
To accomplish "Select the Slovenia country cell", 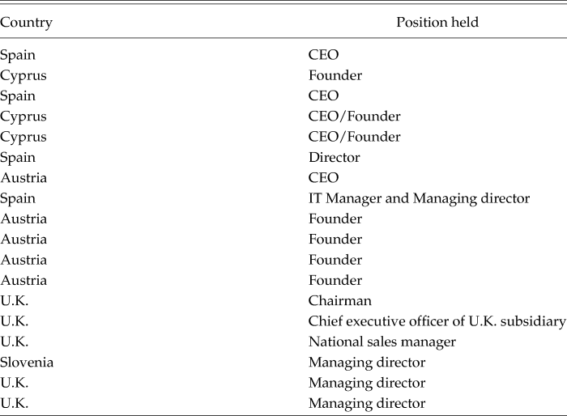I will click(x=27, y=363).
